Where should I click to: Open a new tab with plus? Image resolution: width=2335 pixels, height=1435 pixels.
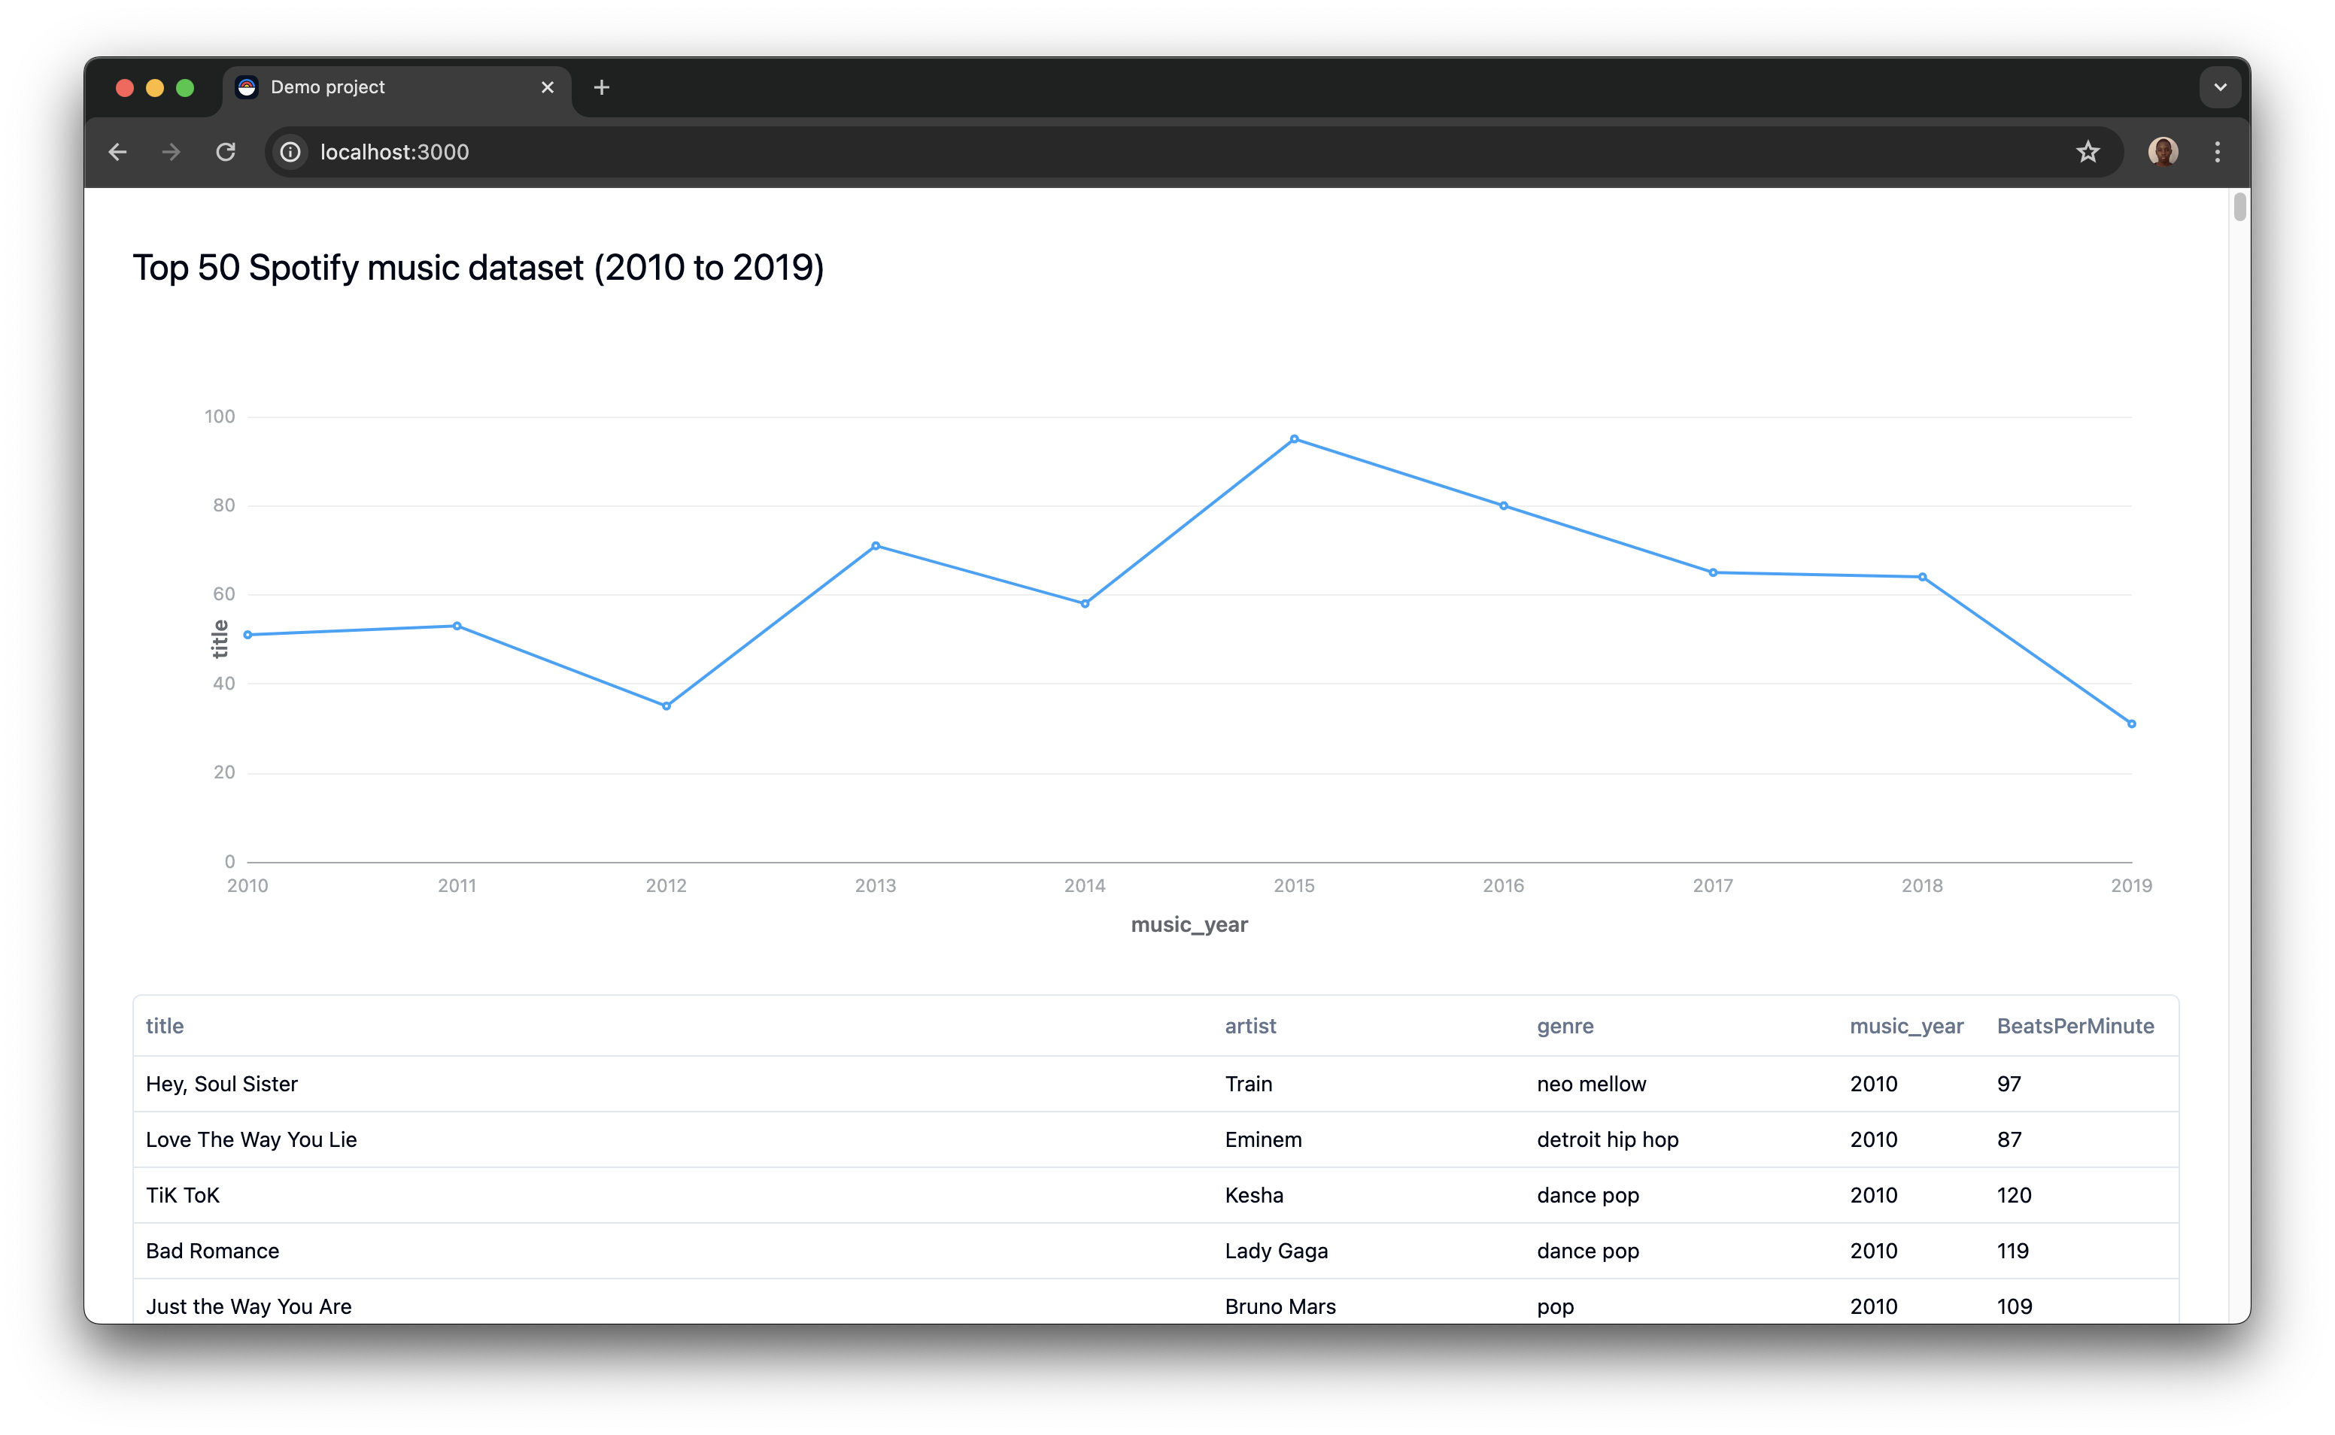(x=601, y=87)
